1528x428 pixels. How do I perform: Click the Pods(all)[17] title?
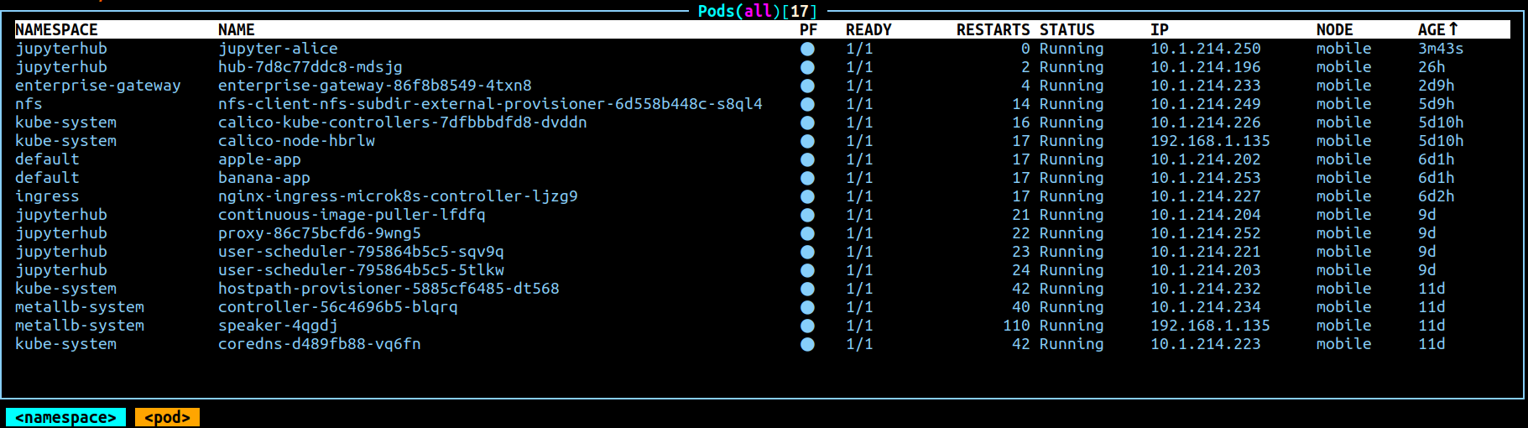coord(757,11)
